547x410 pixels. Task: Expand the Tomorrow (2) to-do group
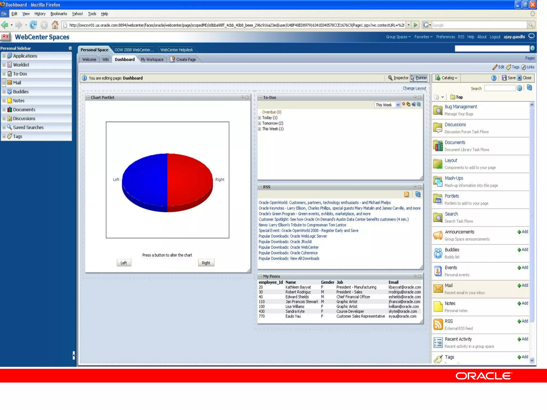259,123
